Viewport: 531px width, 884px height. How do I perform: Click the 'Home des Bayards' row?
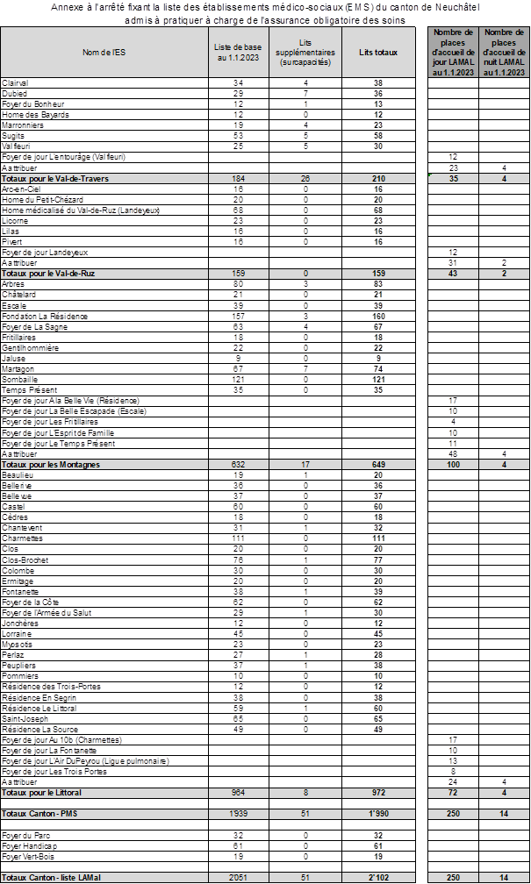[35, 114]
